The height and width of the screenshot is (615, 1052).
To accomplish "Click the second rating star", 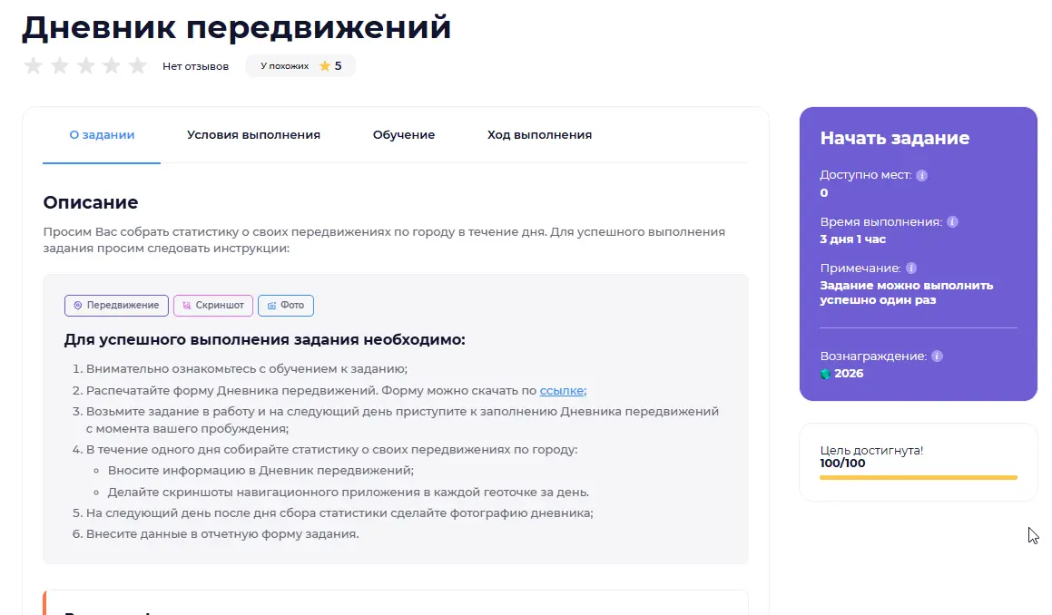I will coord(59,65).
